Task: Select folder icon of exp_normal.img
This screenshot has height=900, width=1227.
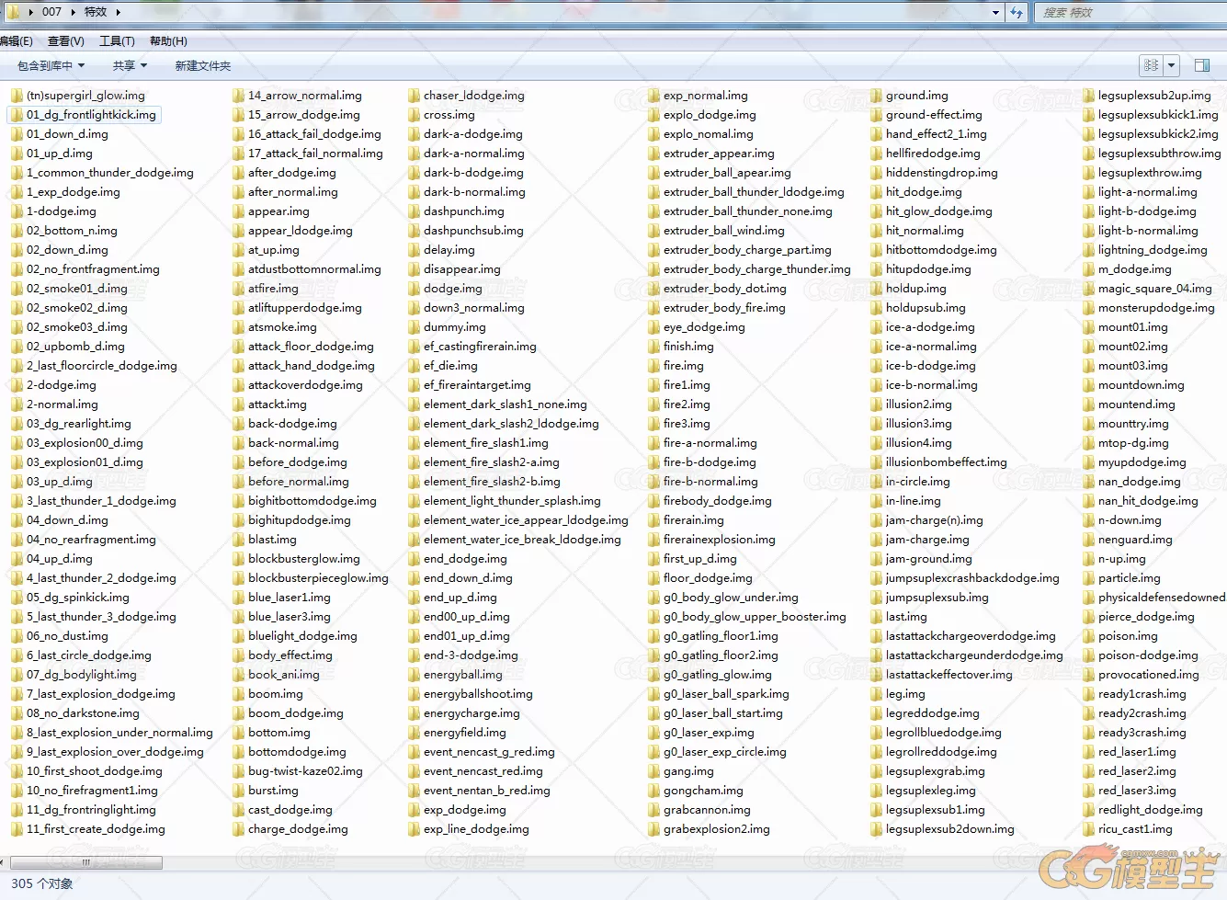Action: click(653, 96)
